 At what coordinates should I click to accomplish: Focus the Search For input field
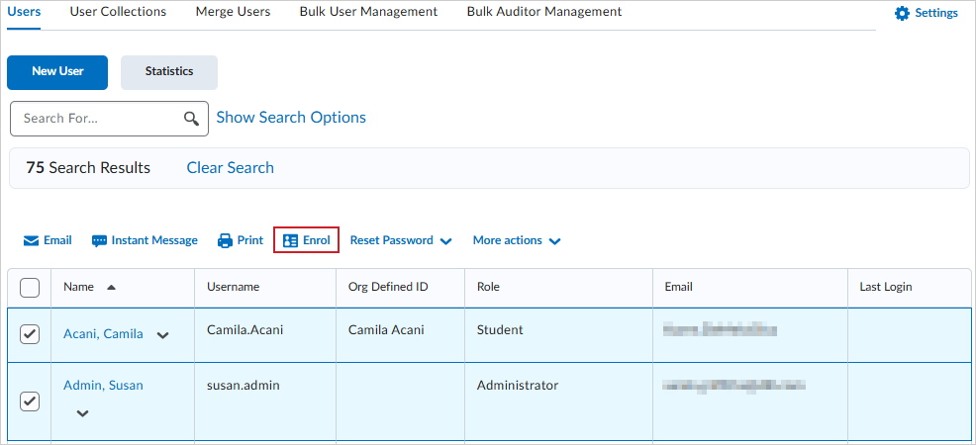click(x=109, y=119)
